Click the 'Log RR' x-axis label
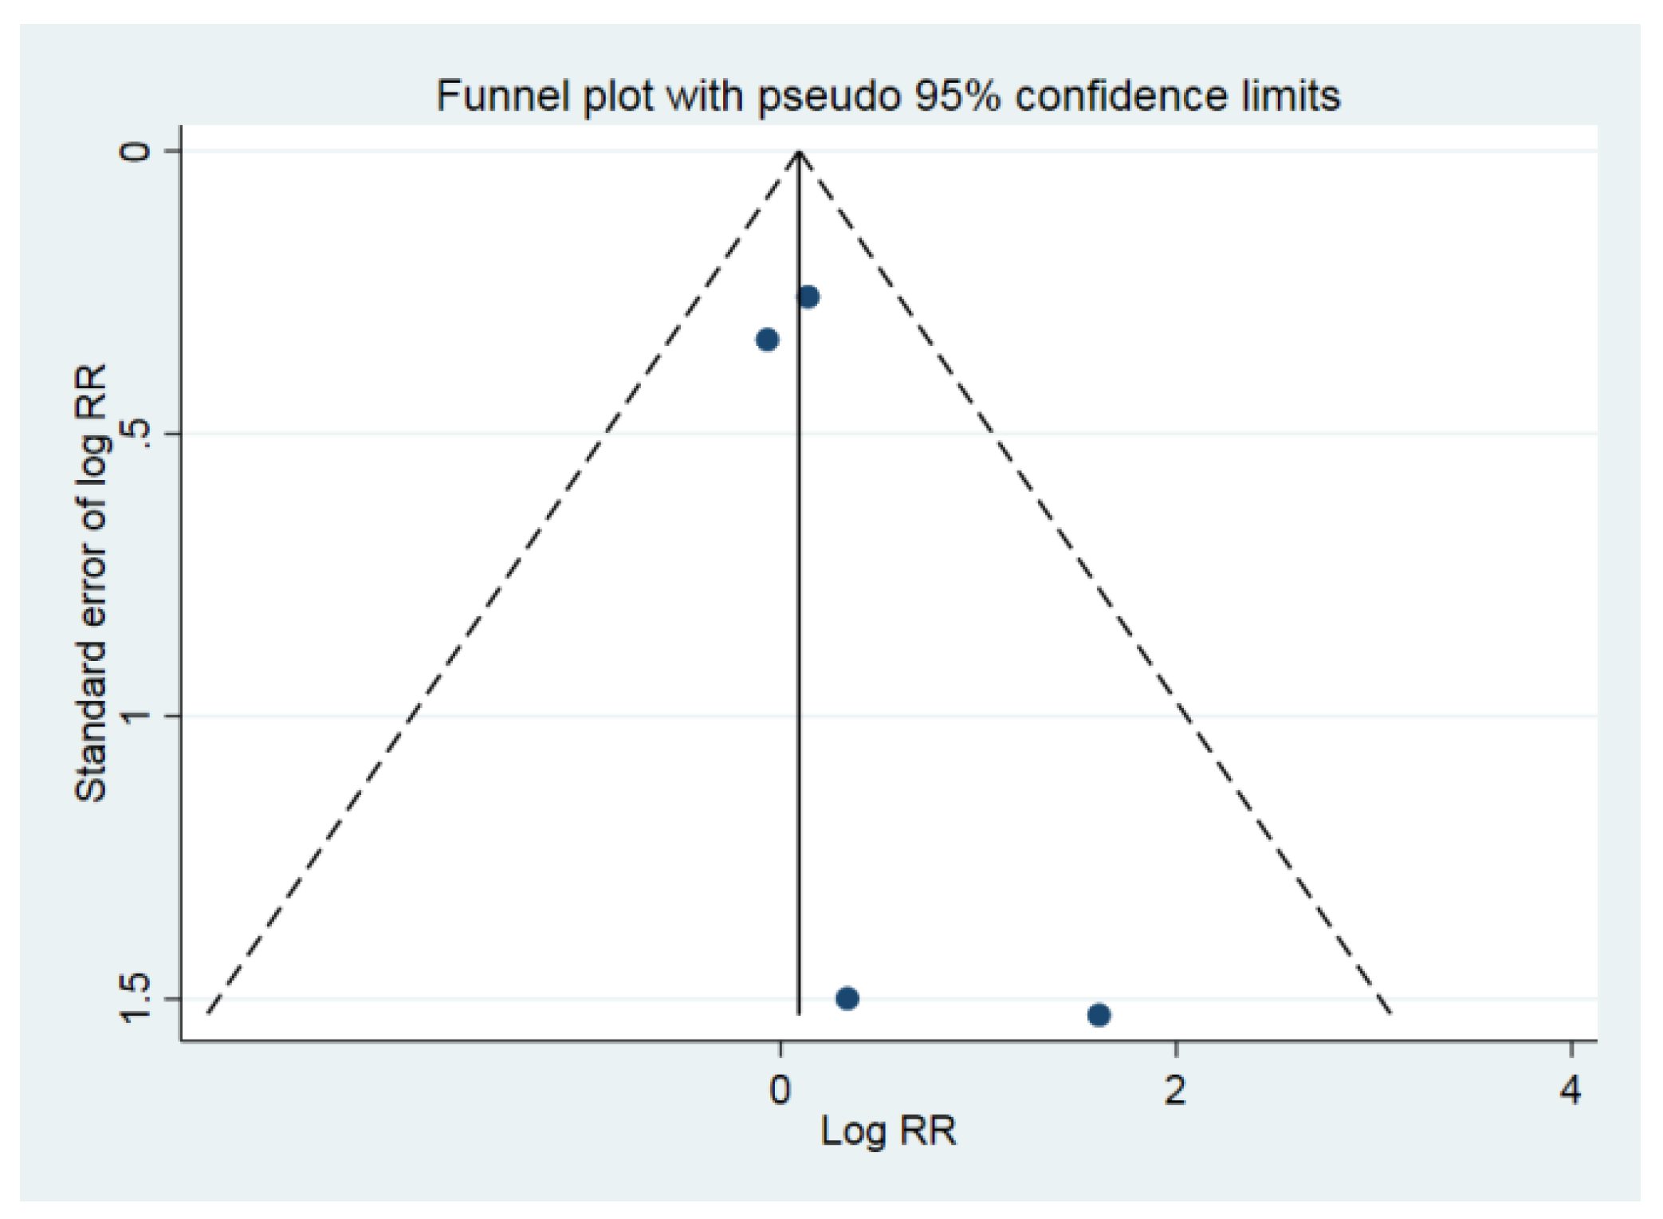Viewport: 1663px width, 1219px height. (x=888, y=1131)
